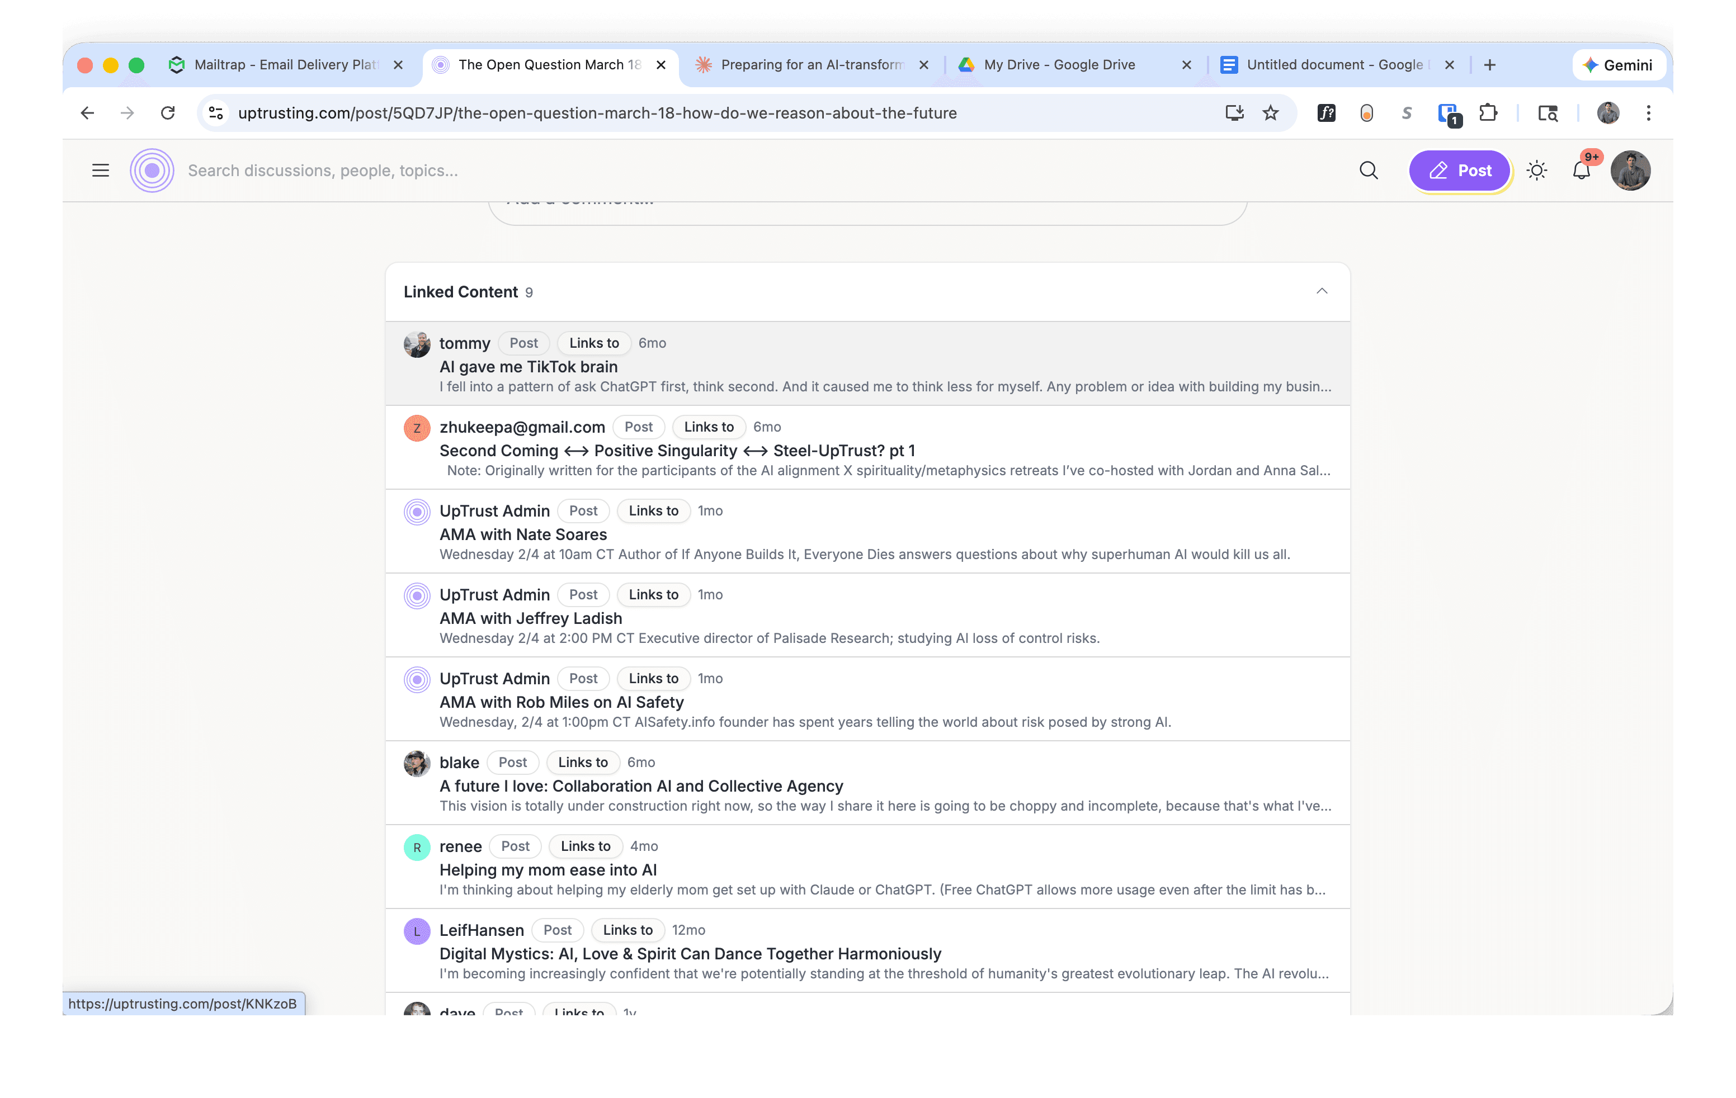Open Chrome extensions puzzle icon
This screenshot has width=1736, height=1098.
pyautogui.click(x=1488, y=113)
